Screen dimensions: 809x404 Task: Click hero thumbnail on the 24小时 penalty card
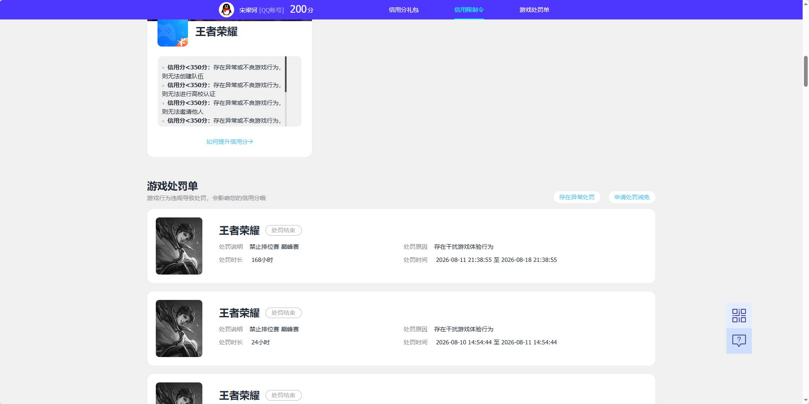coord(179,328)
